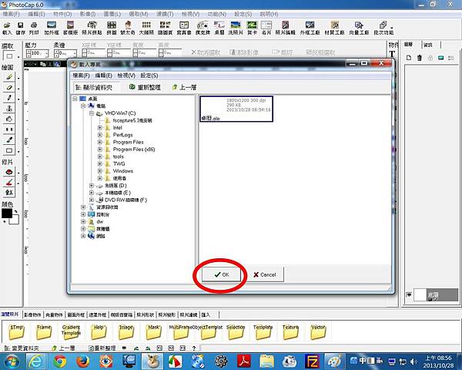Click 上一層 up one level in the dialog
The width and height of the screenshot is (462, 370).
coord(185,87)
